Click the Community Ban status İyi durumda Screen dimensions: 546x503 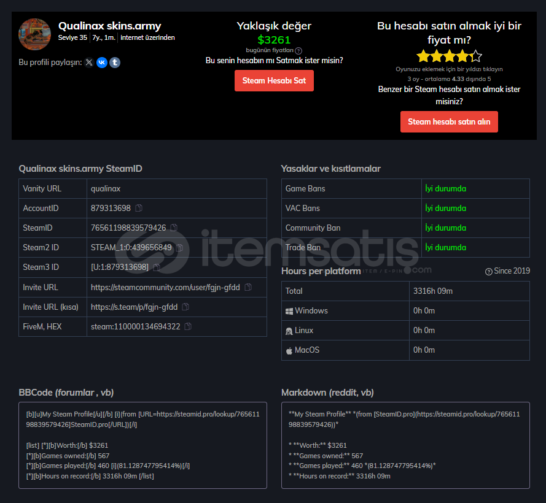tap(445, 228)
